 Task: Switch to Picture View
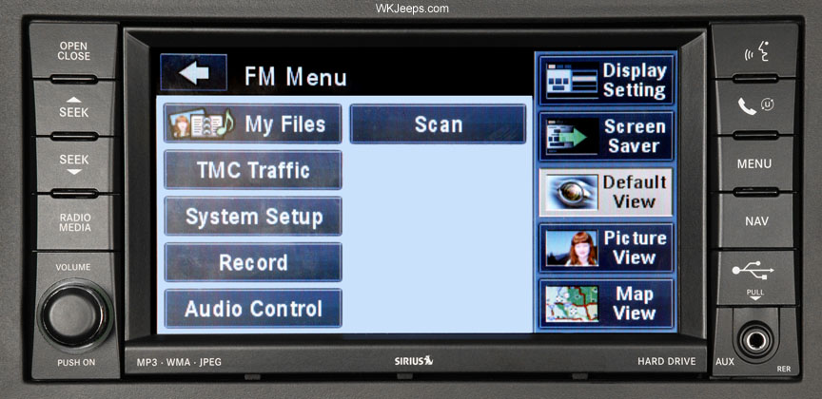tap(607, 248)
